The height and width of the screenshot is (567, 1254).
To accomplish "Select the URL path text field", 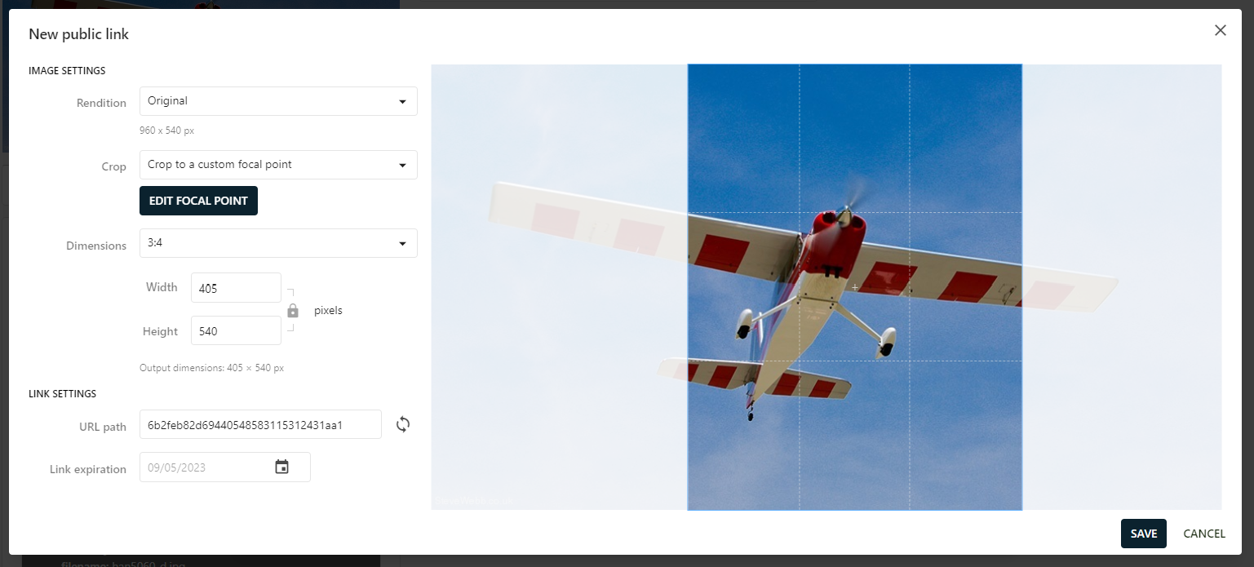I will pyautogui.click(x=260, y=424).
